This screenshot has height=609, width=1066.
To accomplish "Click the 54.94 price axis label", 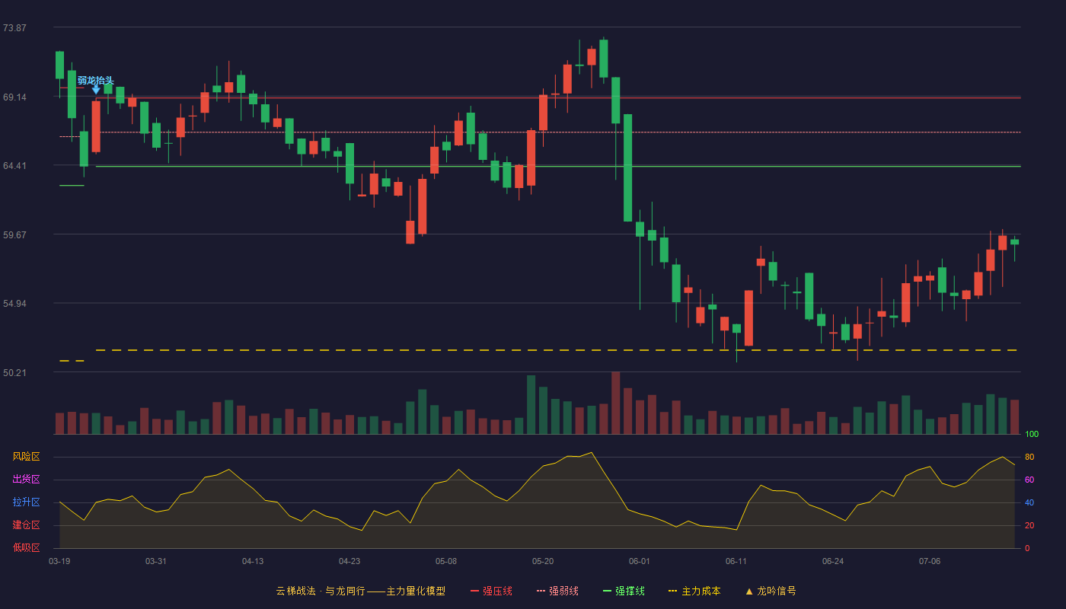I will click(14, 304).
